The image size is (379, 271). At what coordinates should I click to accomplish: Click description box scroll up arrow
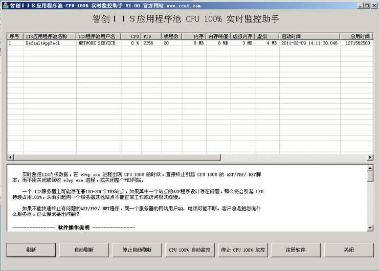coord(370,168)
